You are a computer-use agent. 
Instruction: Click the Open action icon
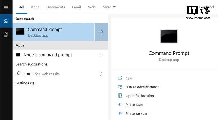(x=120, y=78)
